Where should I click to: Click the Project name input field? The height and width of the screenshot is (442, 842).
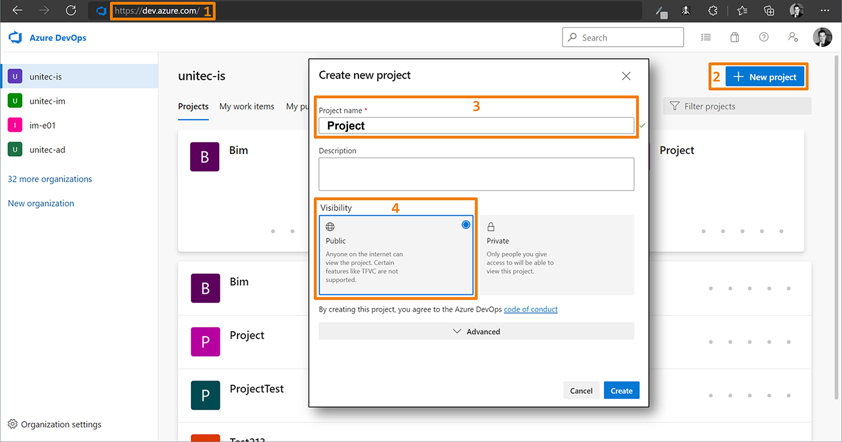476,126
